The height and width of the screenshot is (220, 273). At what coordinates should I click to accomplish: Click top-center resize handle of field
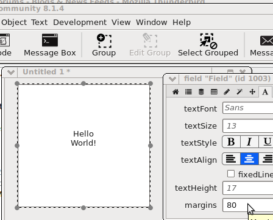pyautogui.click(x=83, y=83)
